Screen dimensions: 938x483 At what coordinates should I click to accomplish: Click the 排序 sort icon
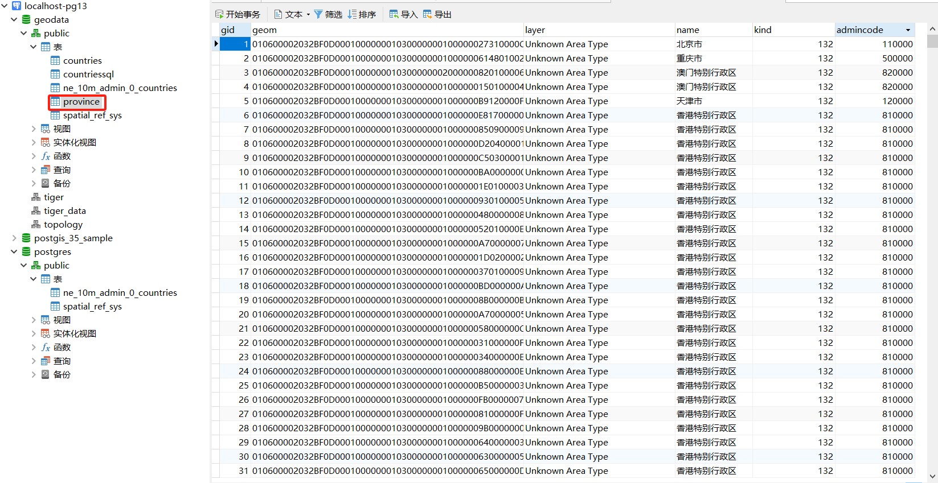pos(352,14)
